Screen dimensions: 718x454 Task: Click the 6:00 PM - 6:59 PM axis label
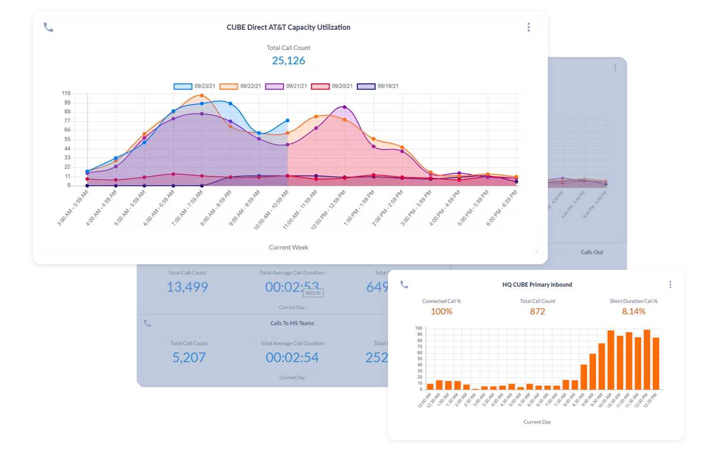click(502, 208)
